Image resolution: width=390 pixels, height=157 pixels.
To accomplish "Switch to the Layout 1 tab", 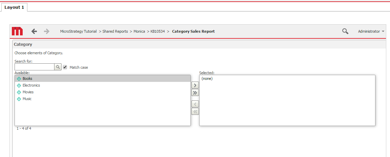I will 14,7.
